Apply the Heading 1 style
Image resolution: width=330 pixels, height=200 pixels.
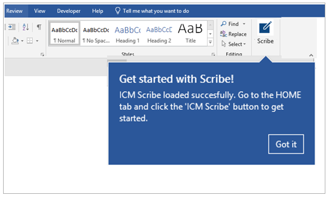[128, 33]
